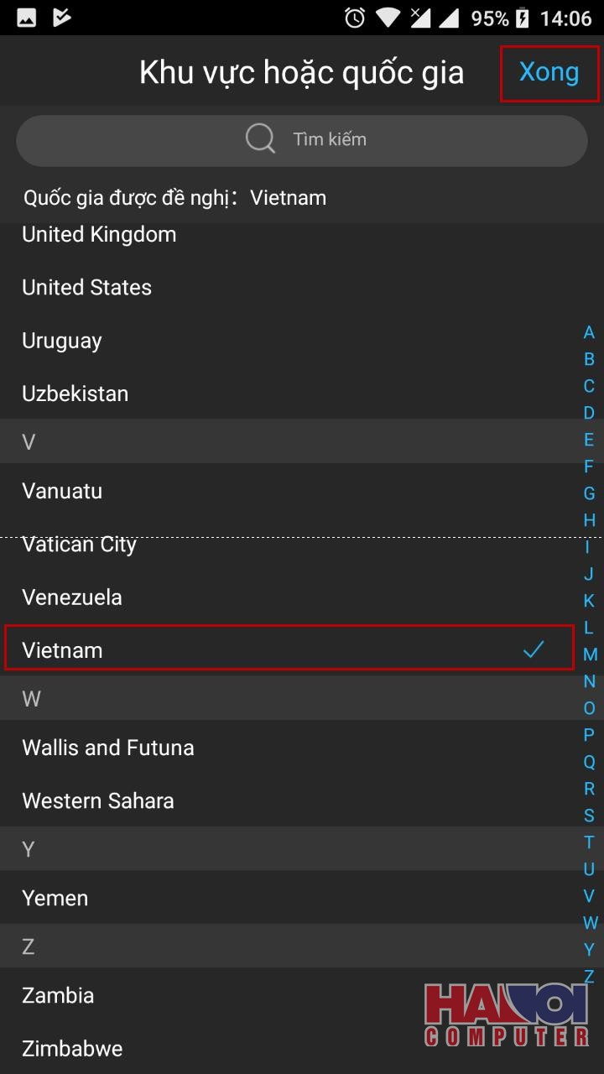Jump to letter S in alphabet index
Image resolution: width=604 pixels, height=1074 pixels.
point(589,816)
